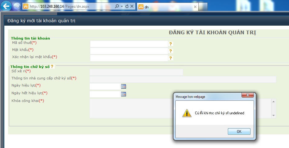Click the Mã số thuế input field
Screen dimensions: 289x148
tap(129, 44)
